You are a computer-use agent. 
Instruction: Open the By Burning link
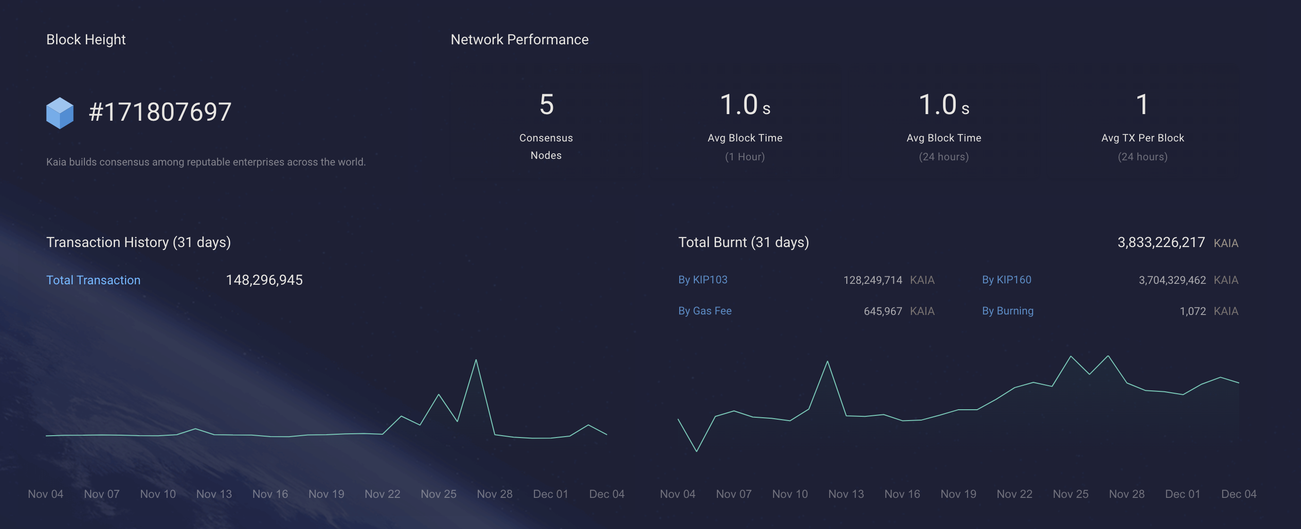pyautogui.click(x=1008, y=311)
